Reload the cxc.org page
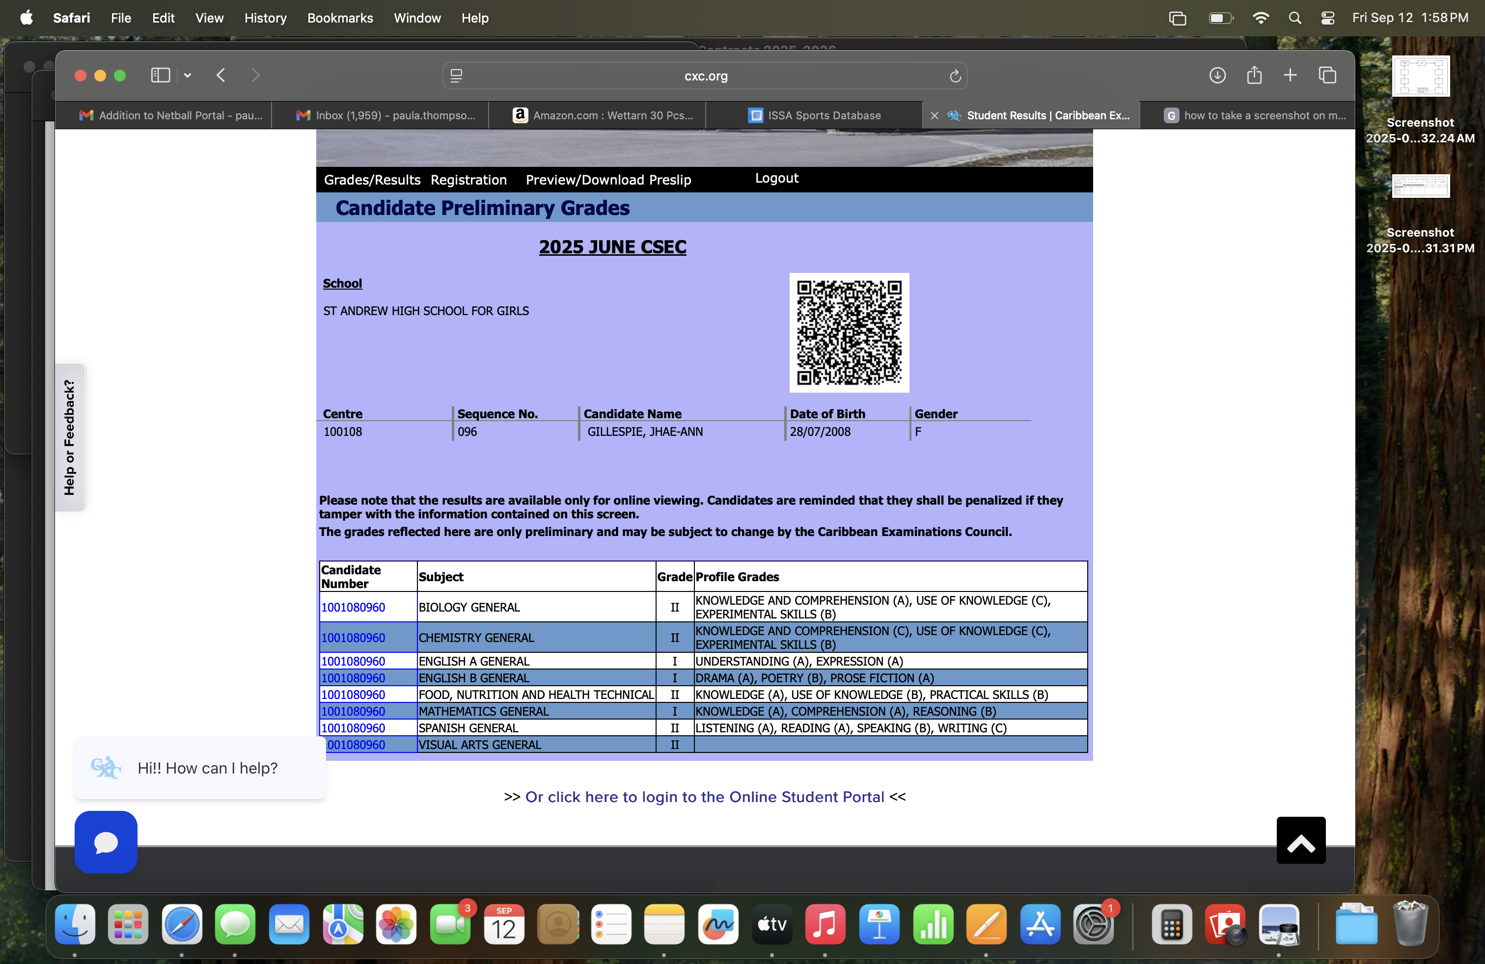Screen dimensions: 1485x964 (955, 76)
